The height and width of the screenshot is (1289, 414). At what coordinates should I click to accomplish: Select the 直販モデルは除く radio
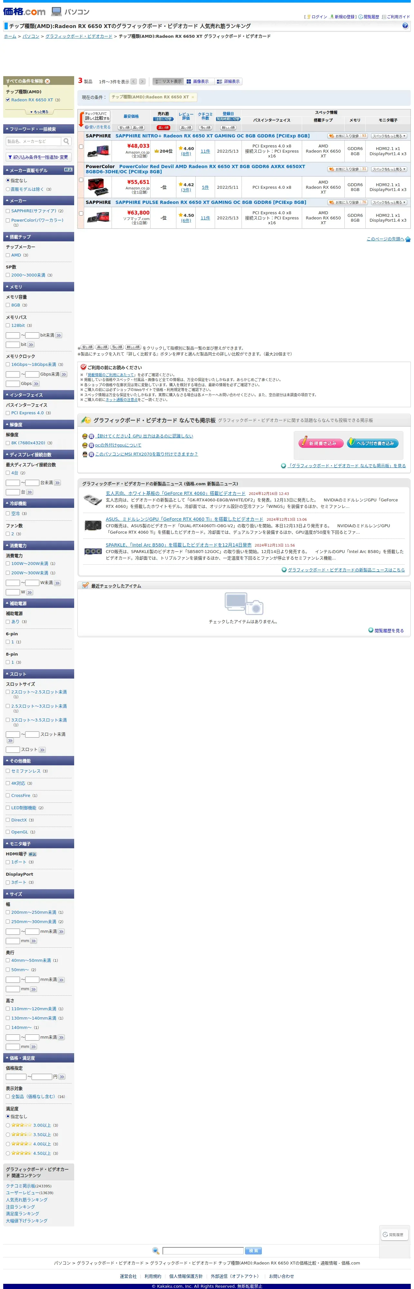[8, 189]
